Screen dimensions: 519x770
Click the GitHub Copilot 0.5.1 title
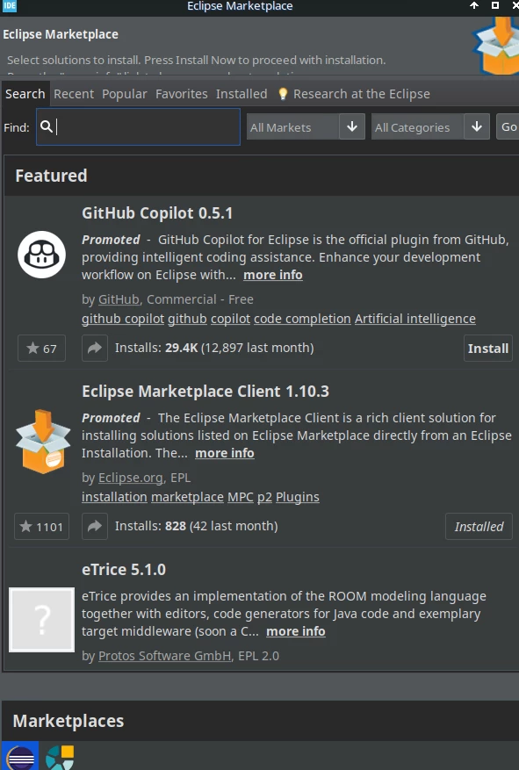click(157, 213)
